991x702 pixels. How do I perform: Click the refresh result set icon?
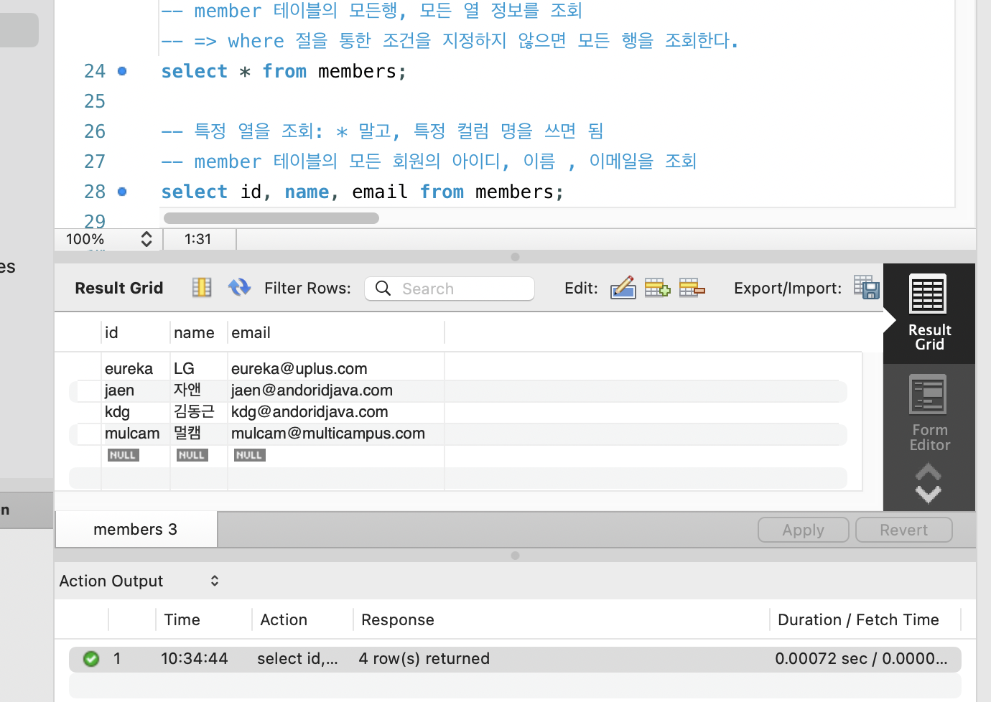tap(239, 288)
